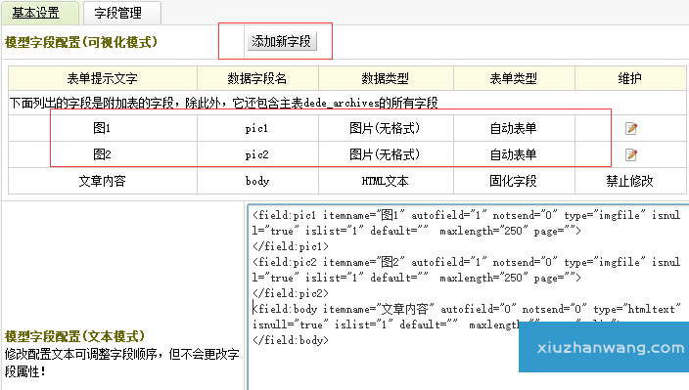Click 自动表单 in the 图2 row
The image size is (689, 390).
pyautogui.click(x=513, y=154)
